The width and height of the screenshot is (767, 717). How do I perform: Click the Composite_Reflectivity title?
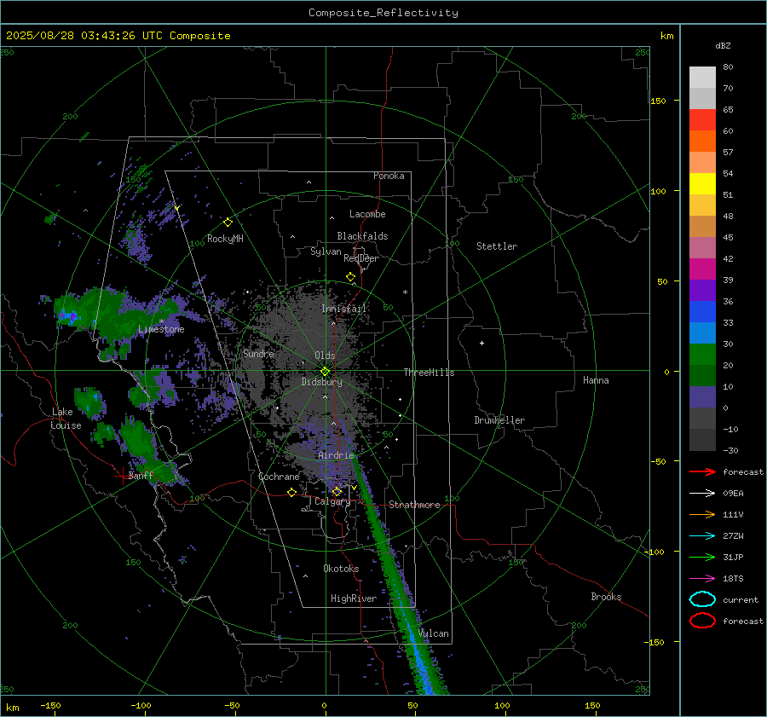point(383,13)
